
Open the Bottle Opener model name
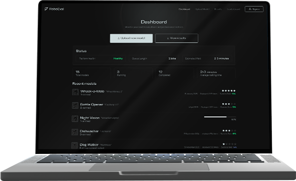[91, 105]
